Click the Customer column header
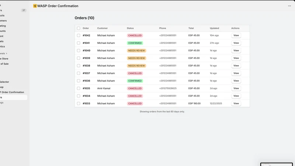Image resolution: width=295 pixels, height=166 pixels. point(103,28)
